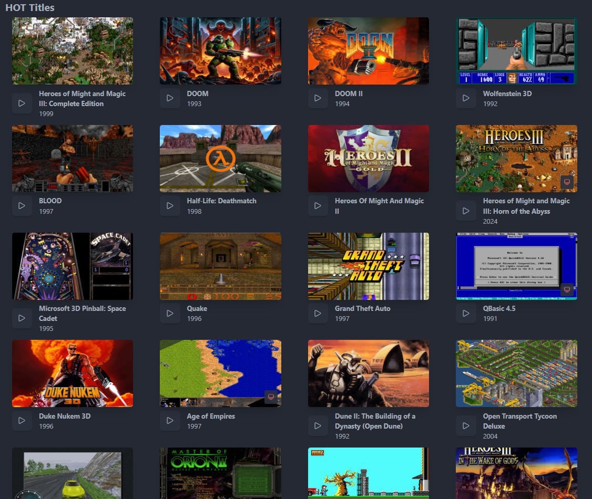The height and width of the screenshot is (499, 592).
Task: Open the Quake screenshot thumbnail
Action: [x=220, y=266]
